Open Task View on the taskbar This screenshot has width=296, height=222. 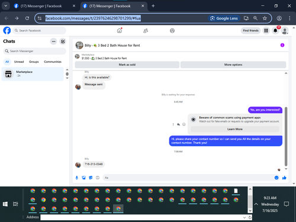(x=15, y=204)
